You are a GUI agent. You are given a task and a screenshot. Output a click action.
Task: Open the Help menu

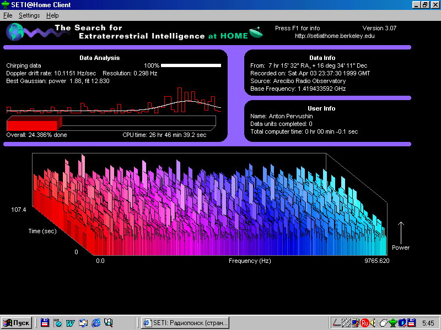[52, 15]
